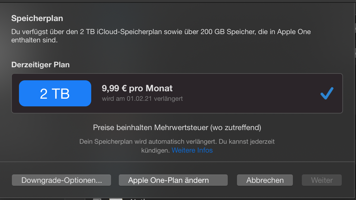Click the word kündigen in renewal notice

pyautogui.click(x=155, y=150)
